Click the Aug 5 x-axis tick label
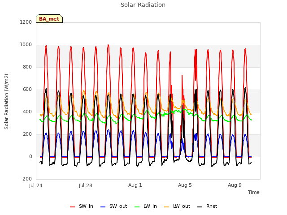 (185, 185)
